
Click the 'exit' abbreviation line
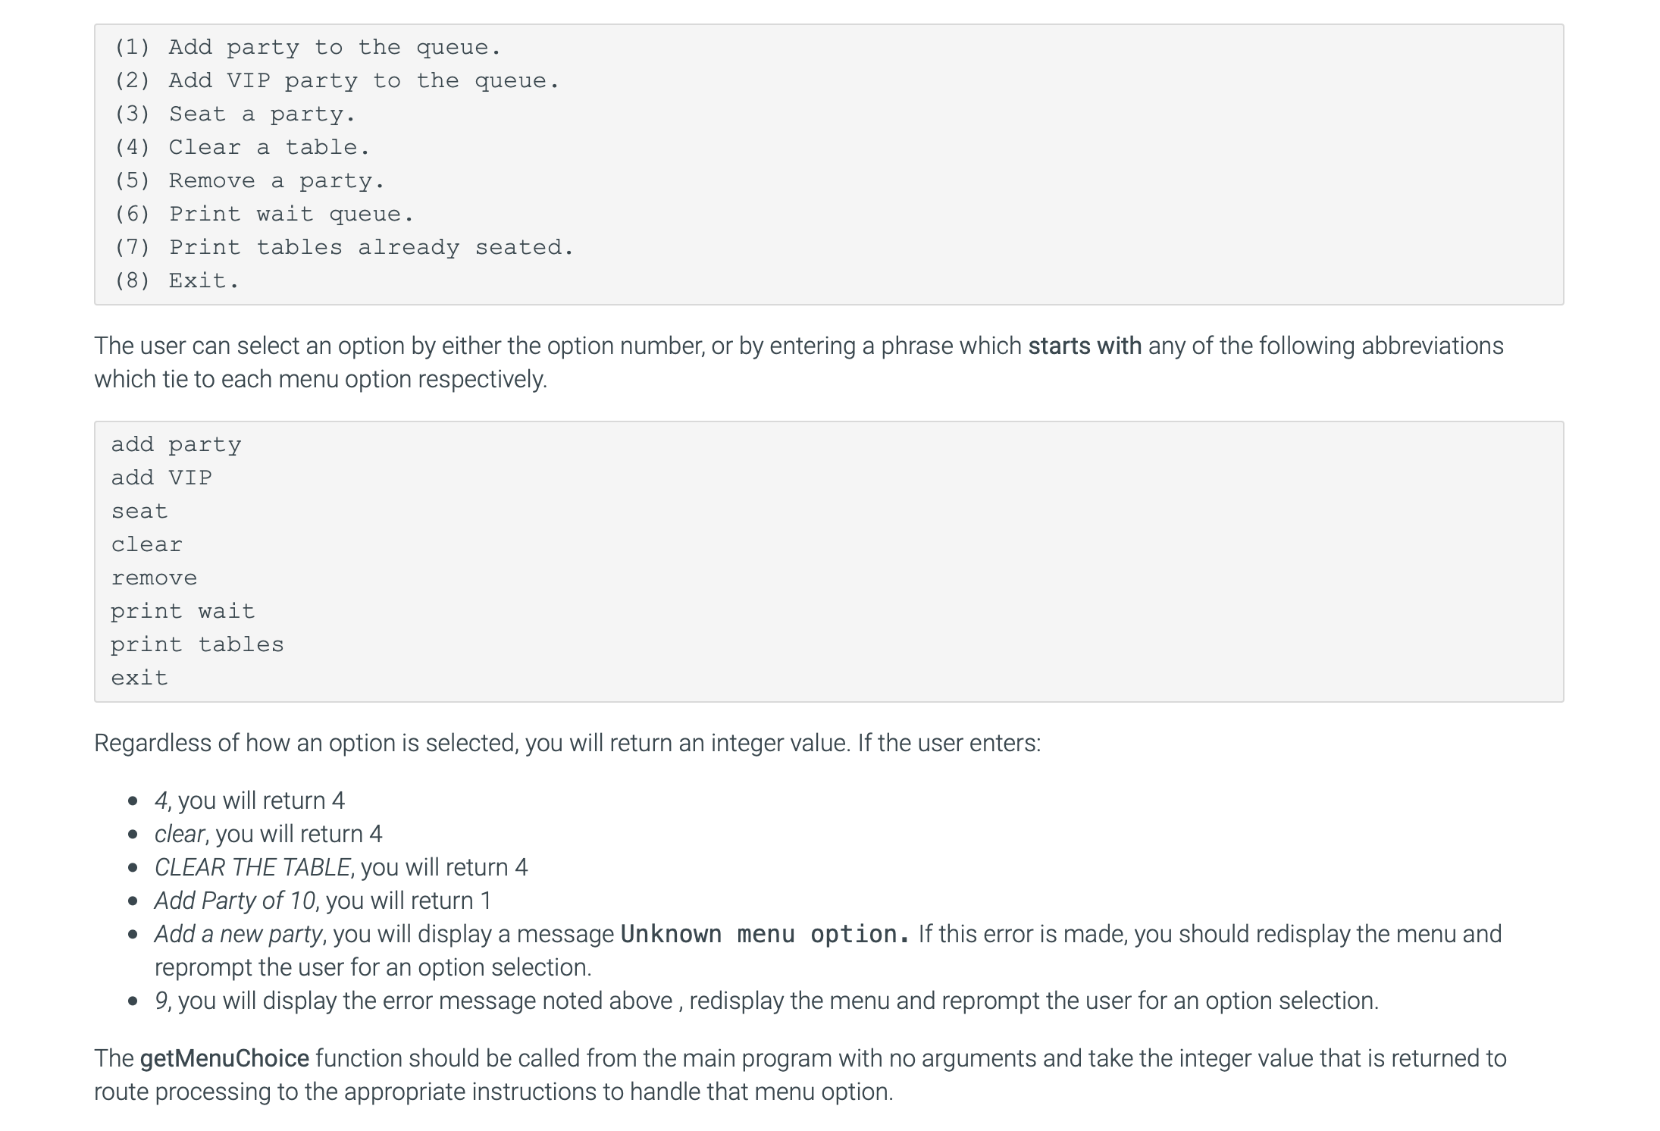[x=139, y=678]
